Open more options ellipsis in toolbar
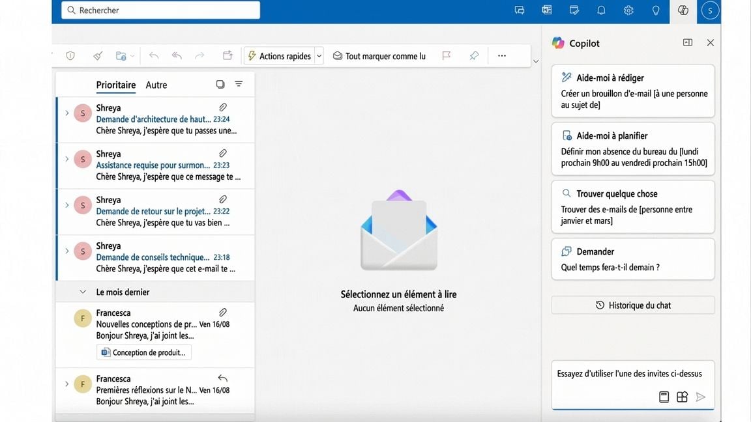 click(502, 56)
